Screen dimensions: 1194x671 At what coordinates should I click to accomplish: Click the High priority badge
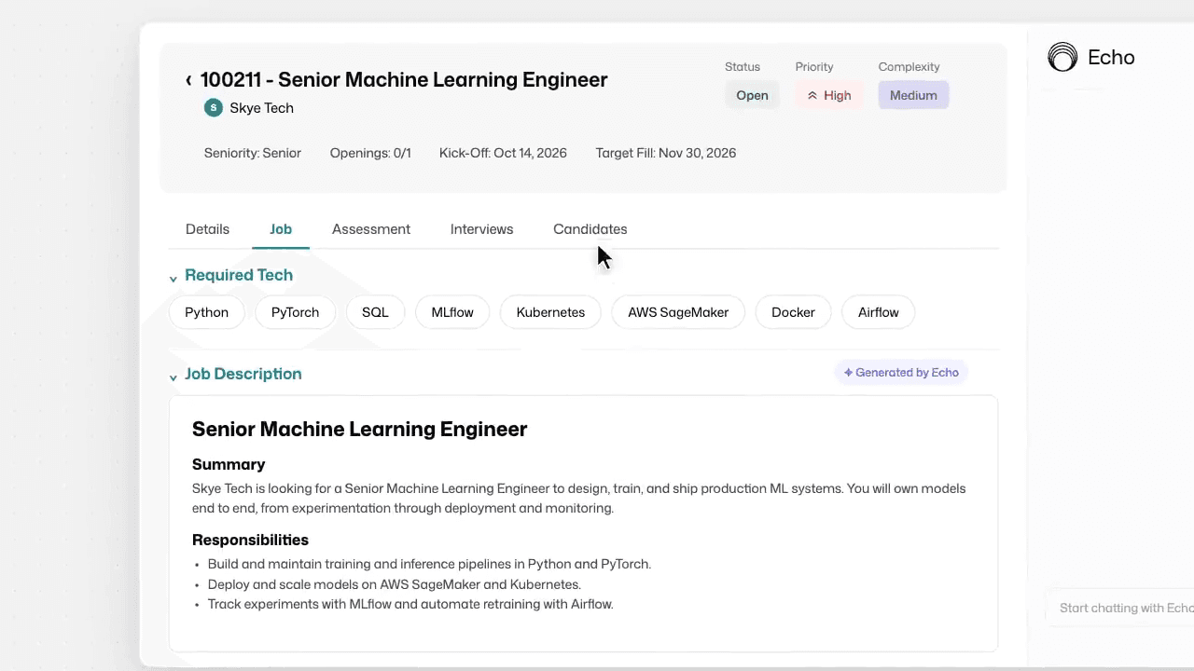click(x=828, y=95)
